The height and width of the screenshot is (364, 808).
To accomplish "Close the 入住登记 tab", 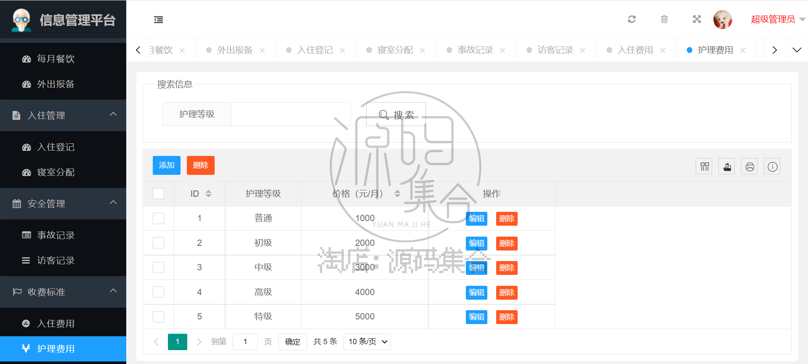I will click(342, 50).
